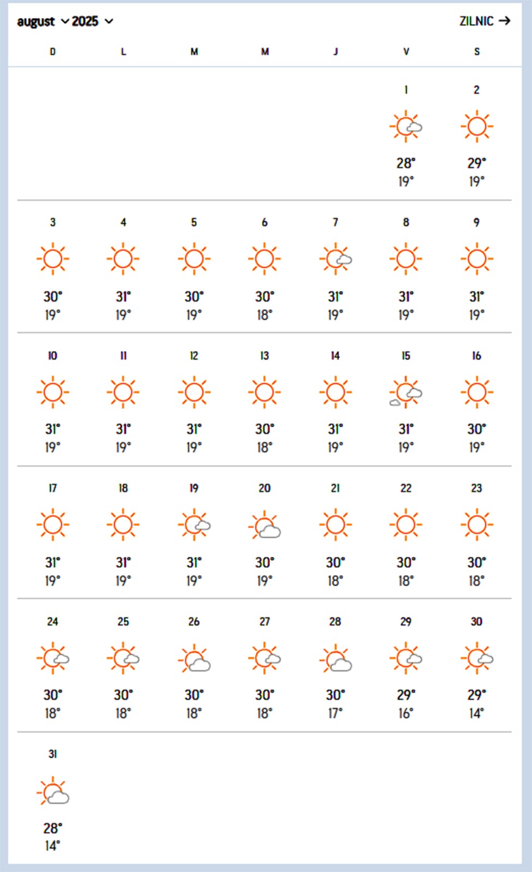Click the 30° high temperature on August 3
Screen dimensions: 532x872
52,296
